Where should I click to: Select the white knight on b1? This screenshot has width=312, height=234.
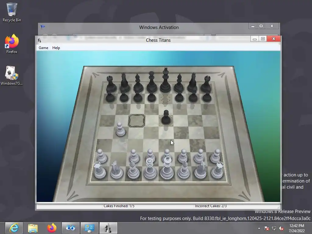(x=116, y=170)
